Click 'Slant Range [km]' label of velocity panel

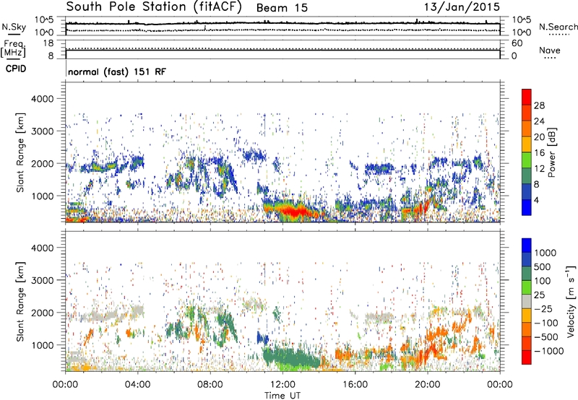click(20, 301)
